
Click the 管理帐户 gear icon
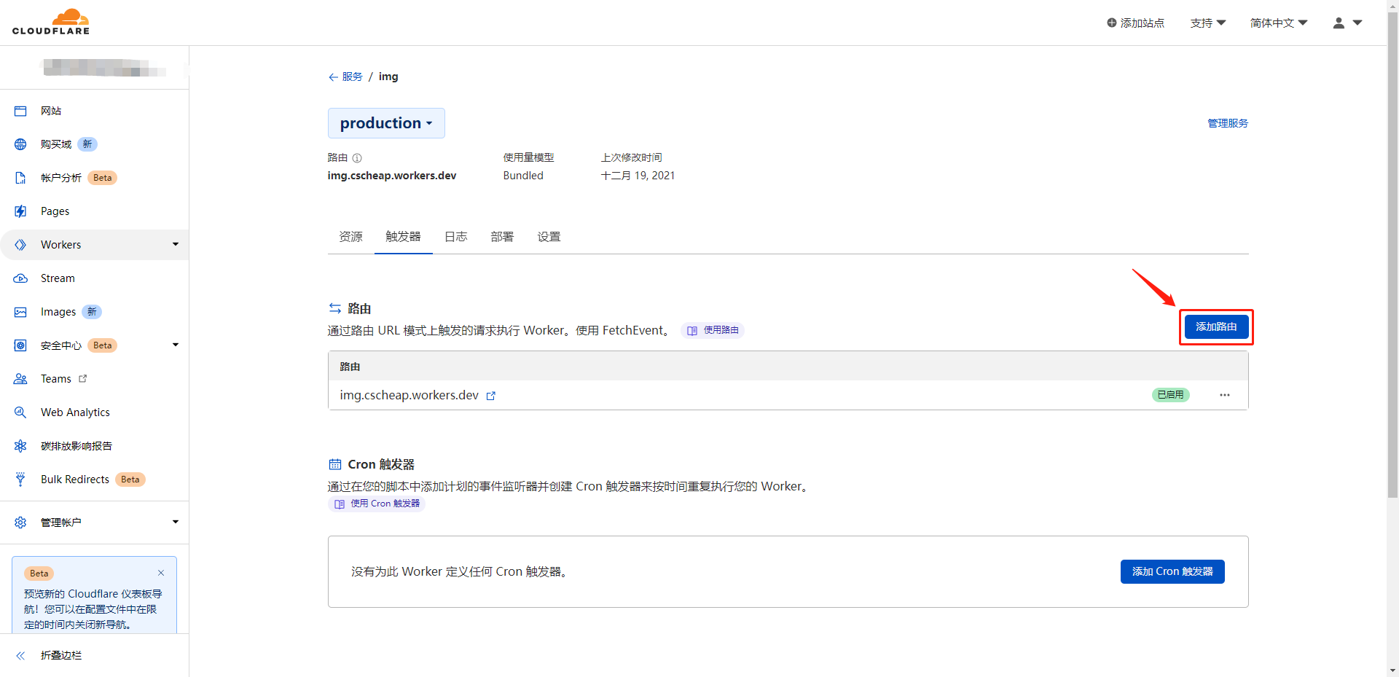[x=20, y=523]
